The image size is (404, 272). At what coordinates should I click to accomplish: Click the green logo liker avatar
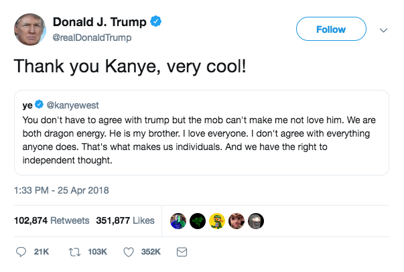[198, 220]
